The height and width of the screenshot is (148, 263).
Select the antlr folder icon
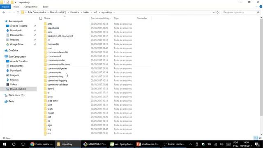tap(45, 24)
